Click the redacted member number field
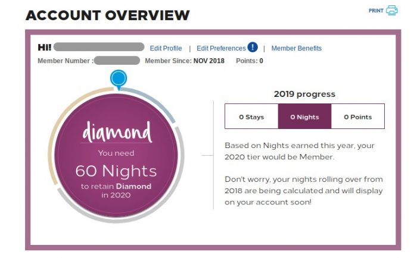The height and width of the screenshot is (258, 417). click(x=117, y=60)
